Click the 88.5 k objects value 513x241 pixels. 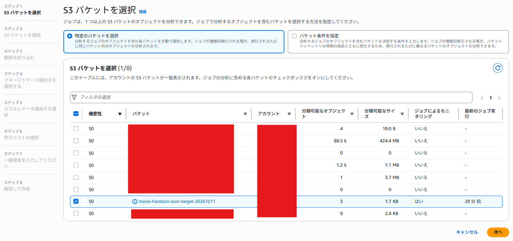(x=341, y=141)
